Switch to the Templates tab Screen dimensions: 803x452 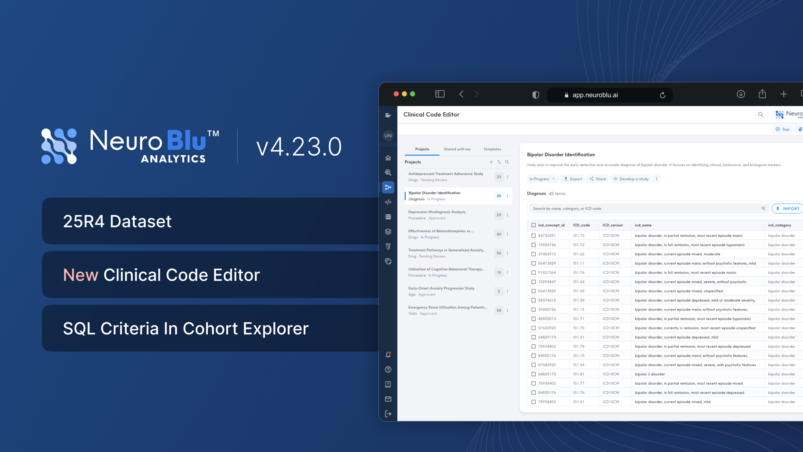click(492, 149)
